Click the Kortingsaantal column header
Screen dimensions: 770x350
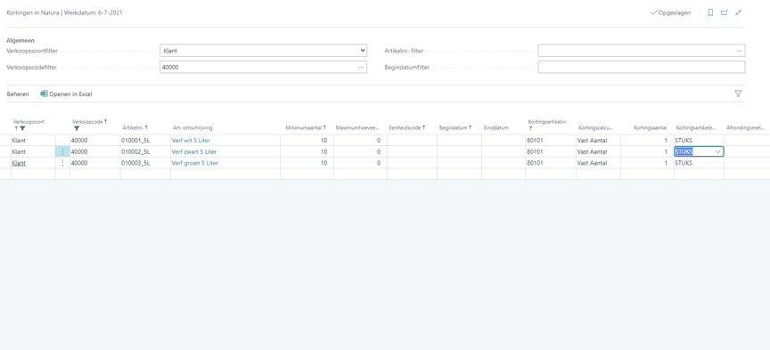pos(650,127)
